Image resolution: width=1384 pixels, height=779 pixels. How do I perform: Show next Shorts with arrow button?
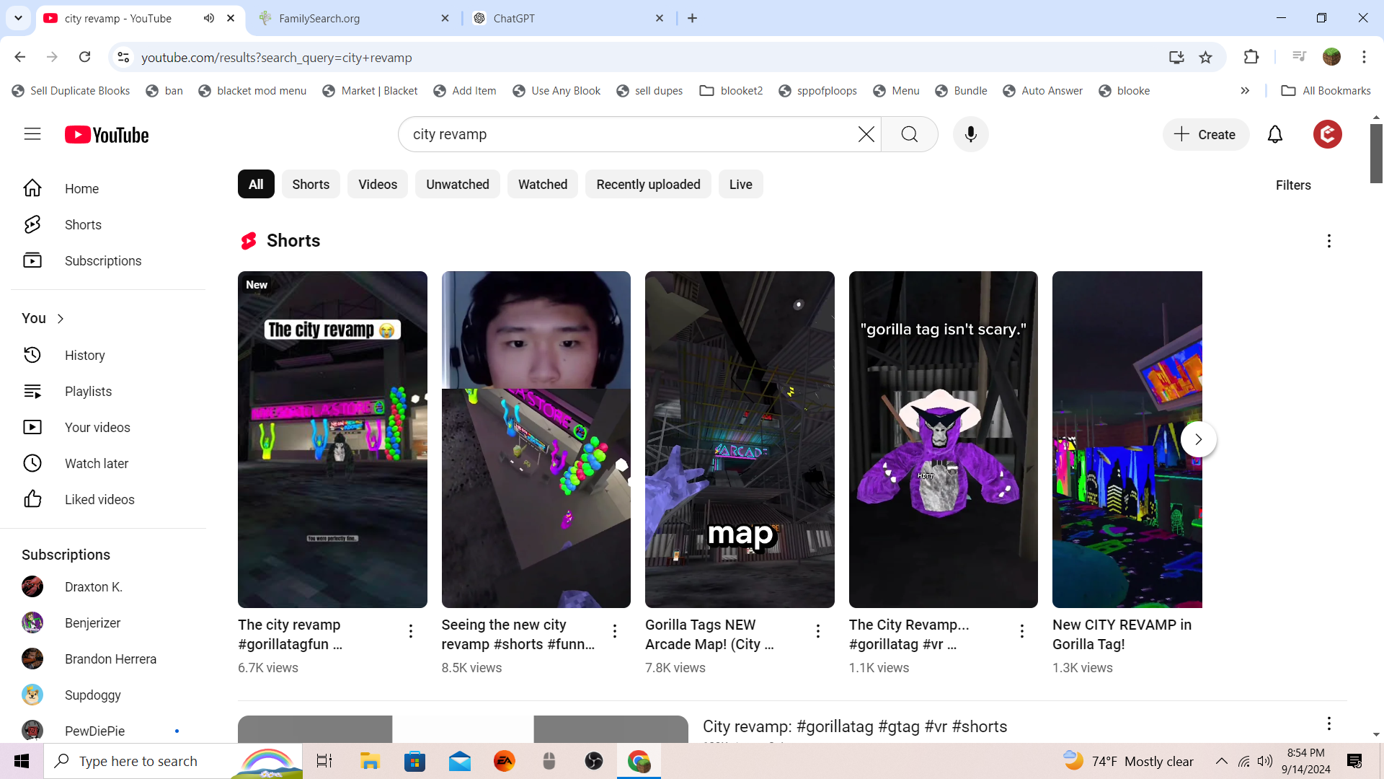point(1198,439)
